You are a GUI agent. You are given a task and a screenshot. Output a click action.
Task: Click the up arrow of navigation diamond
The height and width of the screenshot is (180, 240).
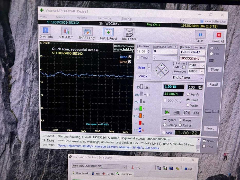click(161, 66)
